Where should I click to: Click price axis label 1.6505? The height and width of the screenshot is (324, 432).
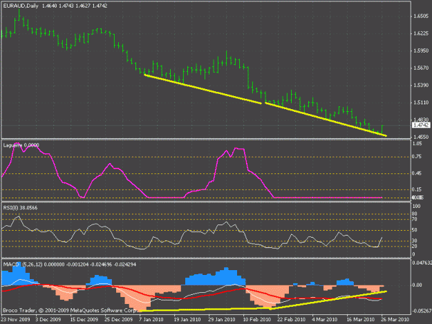point(421,17)
